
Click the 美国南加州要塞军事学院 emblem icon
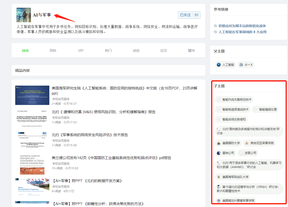219,201
